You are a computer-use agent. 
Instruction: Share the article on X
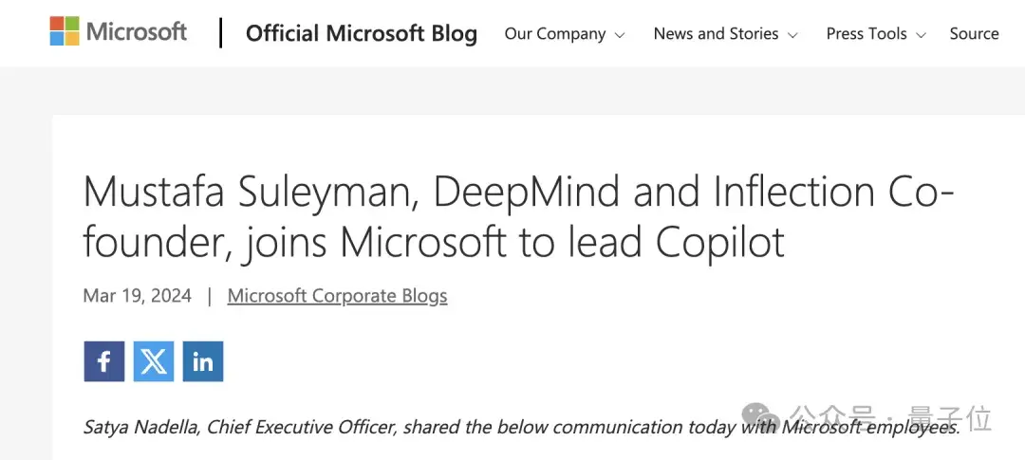(x=154, y=361)
